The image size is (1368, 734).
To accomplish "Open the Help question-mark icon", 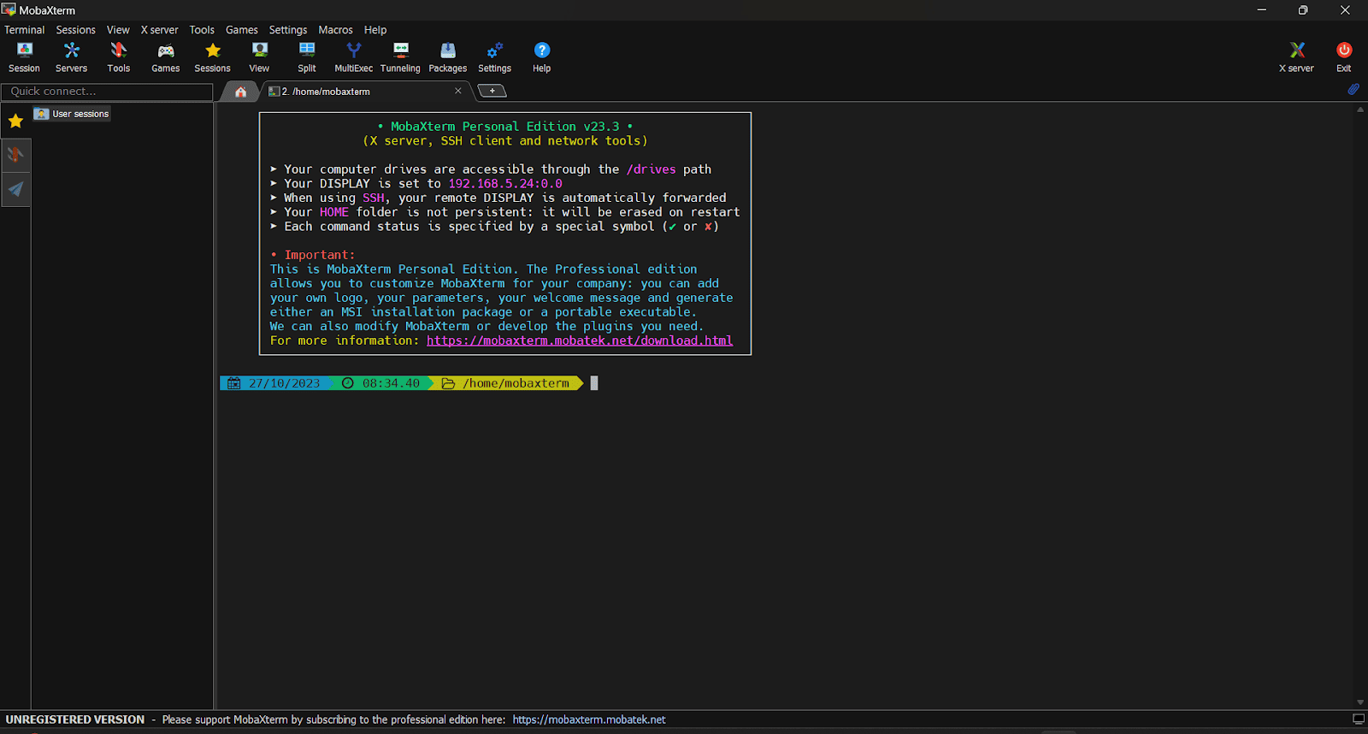I will click(542, 57).
